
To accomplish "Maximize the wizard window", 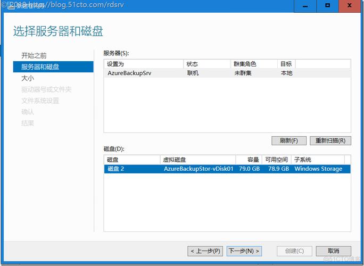I will pos(328,6).
